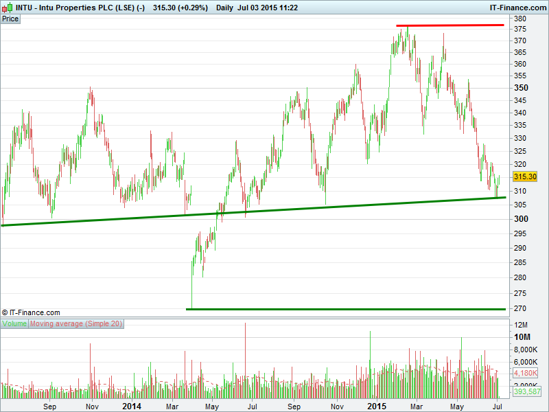Click the © IT-Finance.com watermark
The width and height of the screenshot is (549, 412).
pos(31,312)
